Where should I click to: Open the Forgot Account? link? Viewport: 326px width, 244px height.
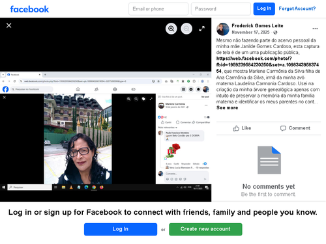click(297, 8)
